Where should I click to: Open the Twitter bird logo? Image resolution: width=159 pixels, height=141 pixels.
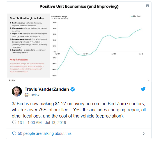coord(143,89)
